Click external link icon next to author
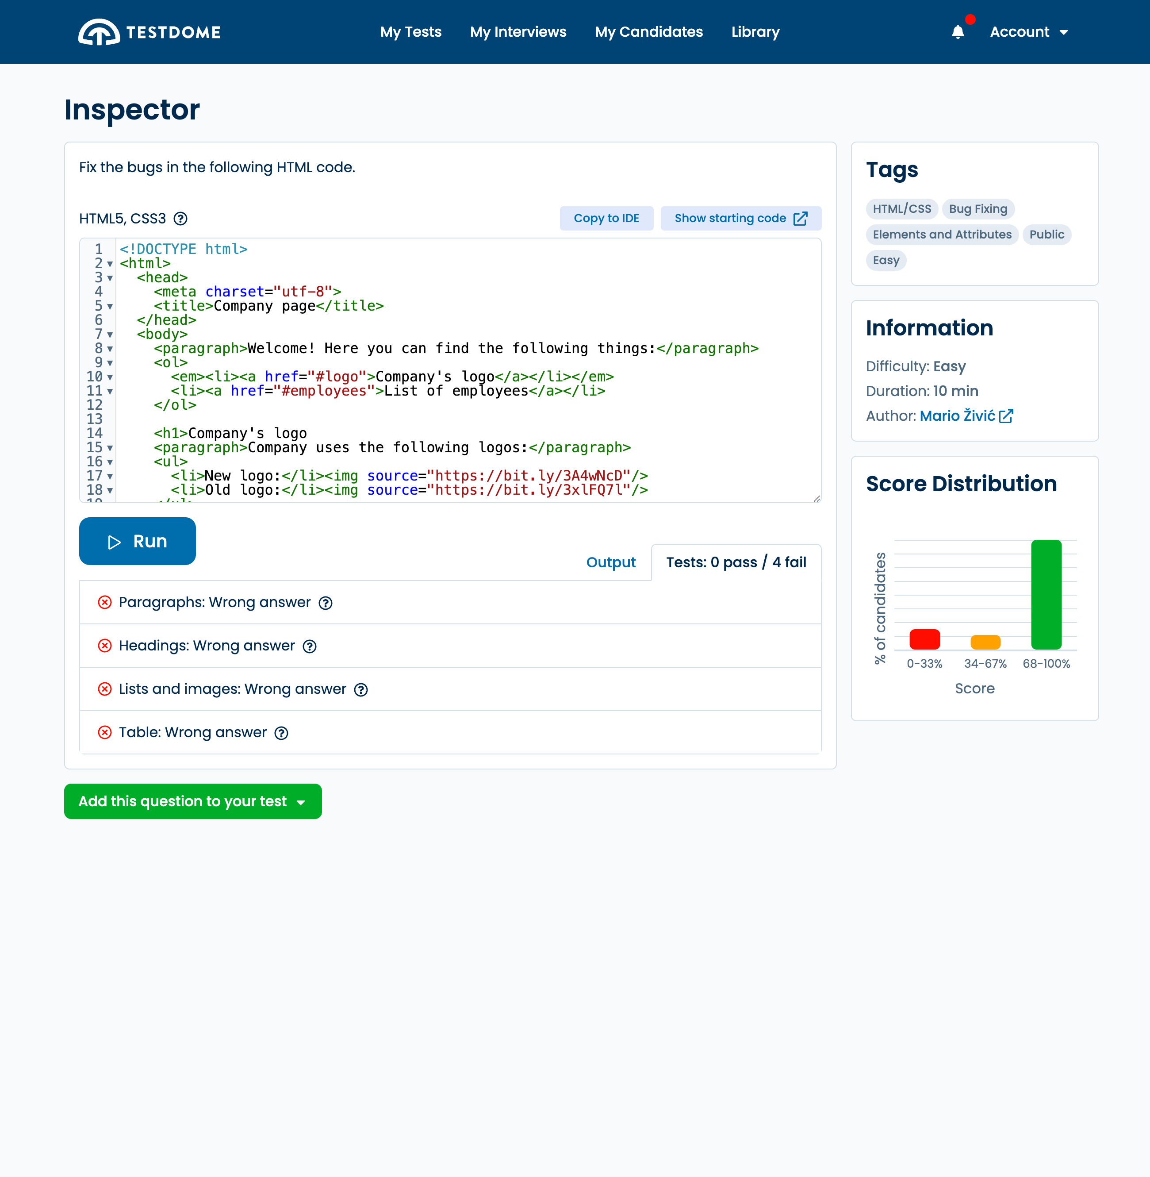 (1006, 416)
